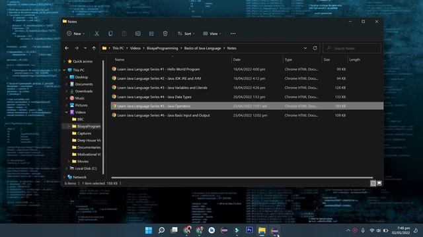Click the Delete trash icon in the toolbar
This screenshot has width=423, height=237.
pos(165,34)
